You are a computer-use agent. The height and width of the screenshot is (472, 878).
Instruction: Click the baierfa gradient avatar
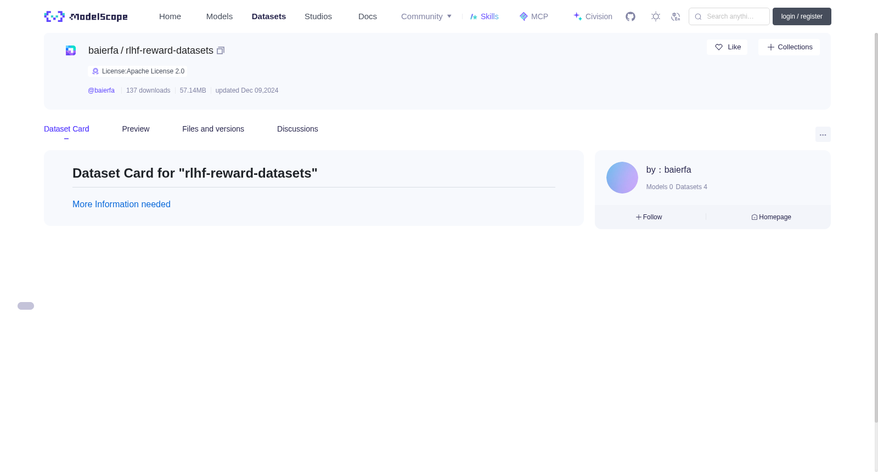point(622,178)
